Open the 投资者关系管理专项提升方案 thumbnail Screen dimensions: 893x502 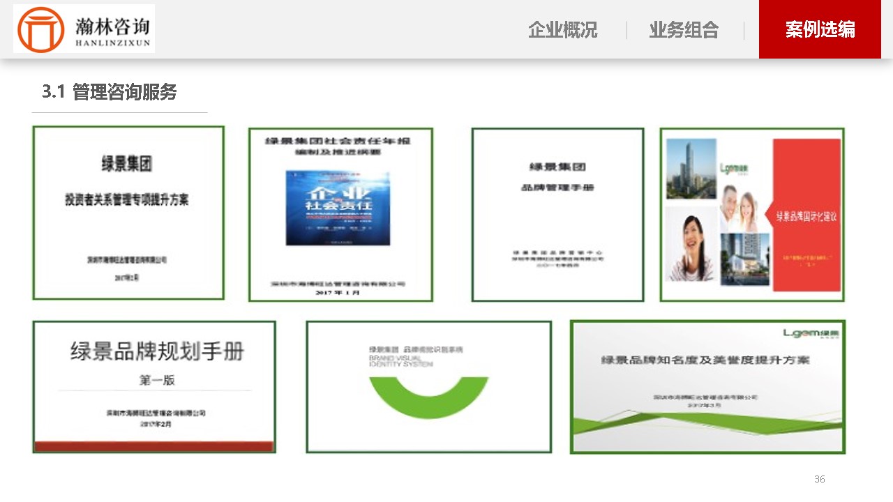128,213
